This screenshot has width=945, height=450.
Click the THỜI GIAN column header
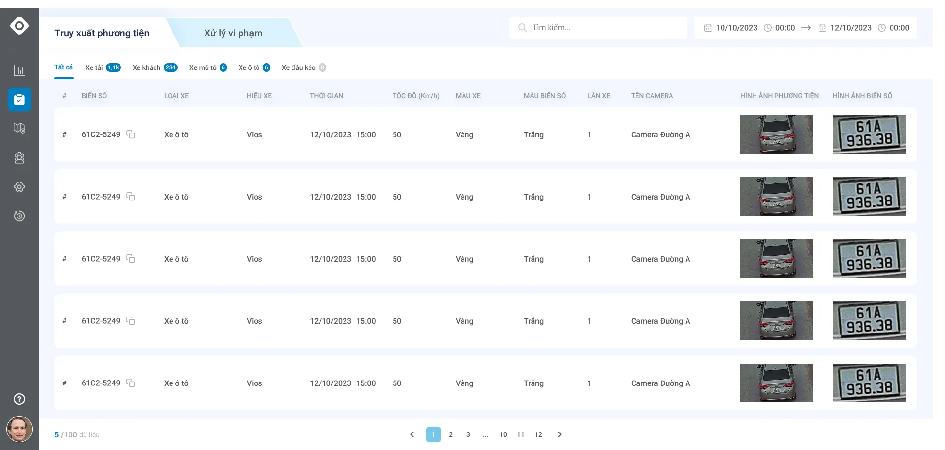tap(326, 96)
